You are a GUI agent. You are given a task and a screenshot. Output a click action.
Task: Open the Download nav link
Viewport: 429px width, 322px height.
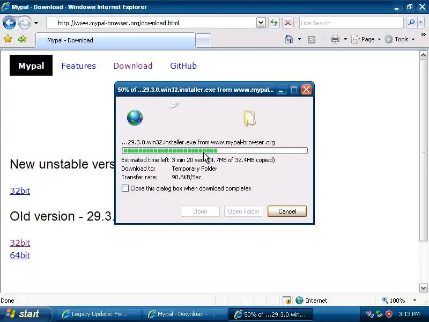click(132, 65)
